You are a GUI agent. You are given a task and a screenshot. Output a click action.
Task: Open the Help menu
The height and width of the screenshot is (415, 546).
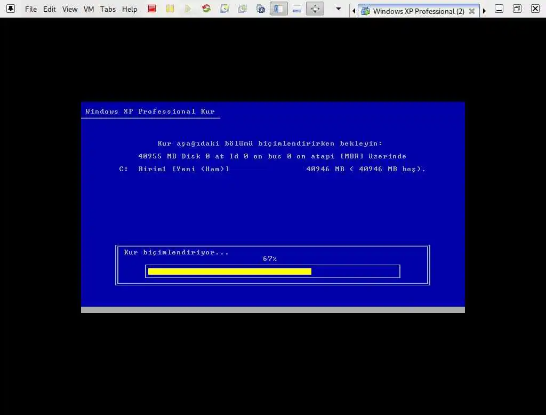130,9
